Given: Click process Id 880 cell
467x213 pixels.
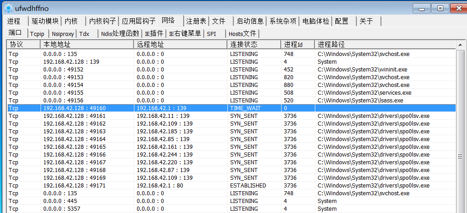Looking at the screenshot, I should (288, 85).
